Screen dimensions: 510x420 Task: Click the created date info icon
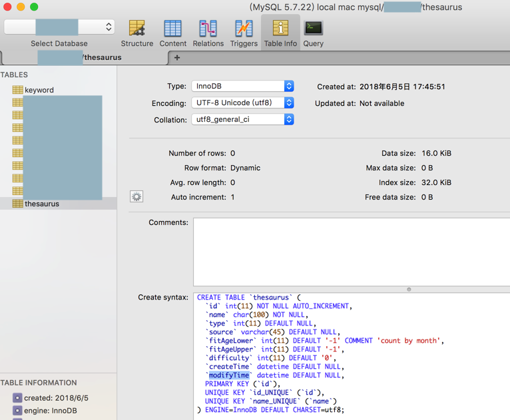17,398
